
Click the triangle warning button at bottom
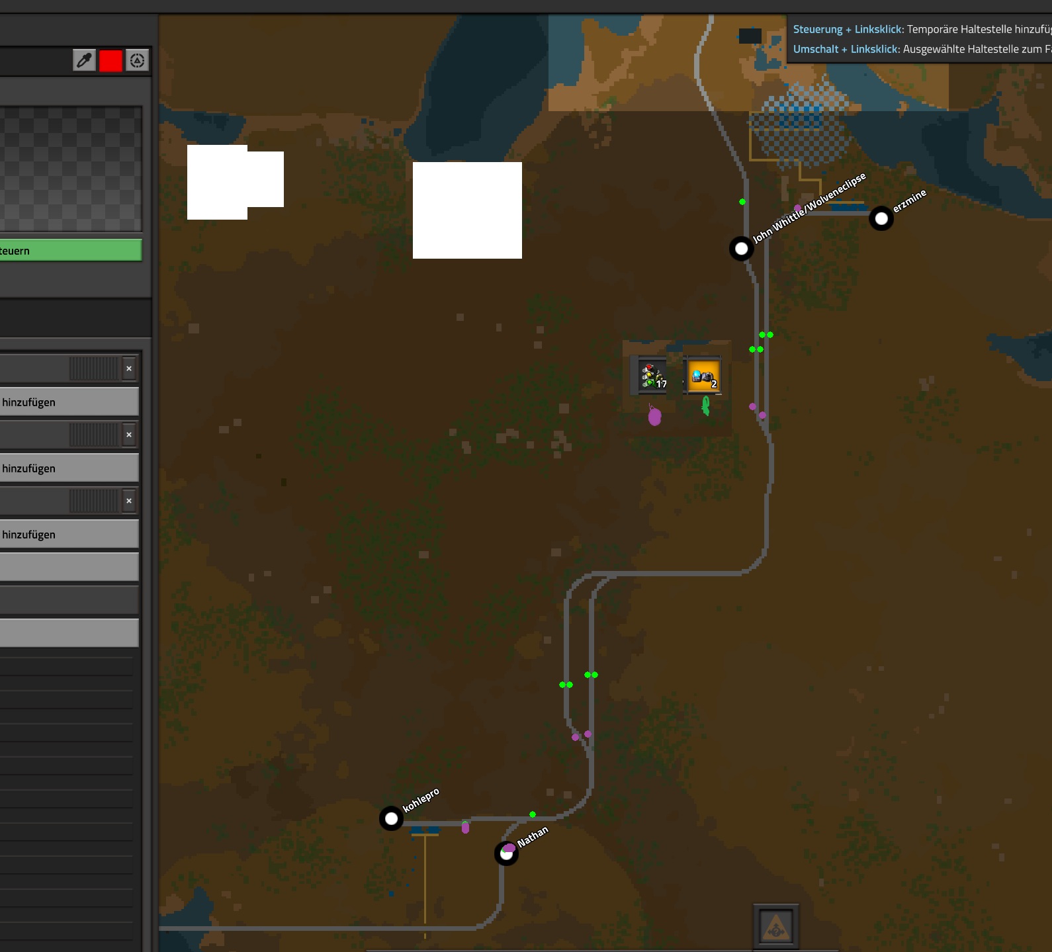775,927
